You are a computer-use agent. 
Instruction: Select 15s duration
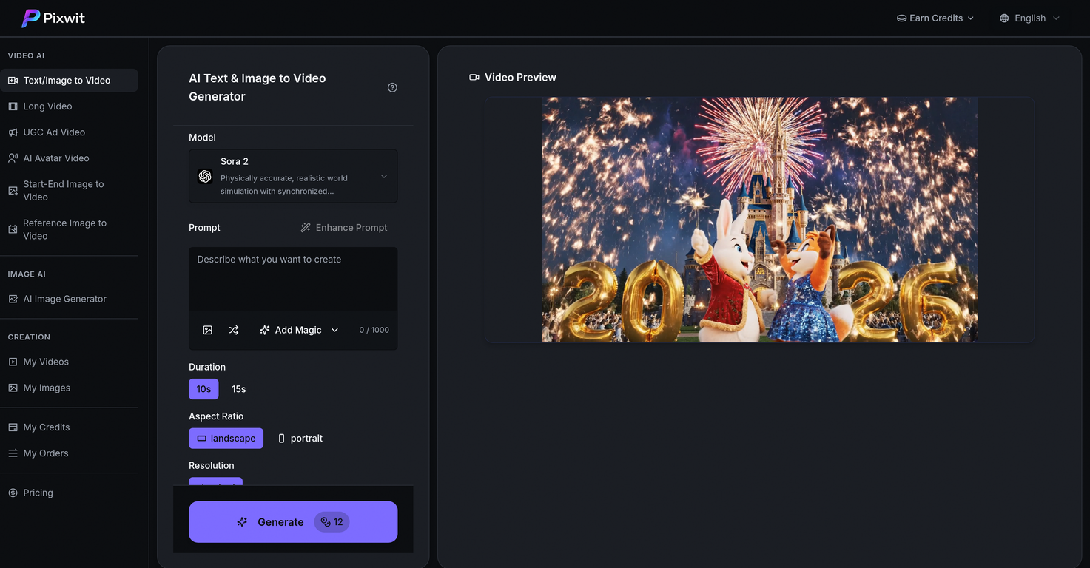[239, 389]
